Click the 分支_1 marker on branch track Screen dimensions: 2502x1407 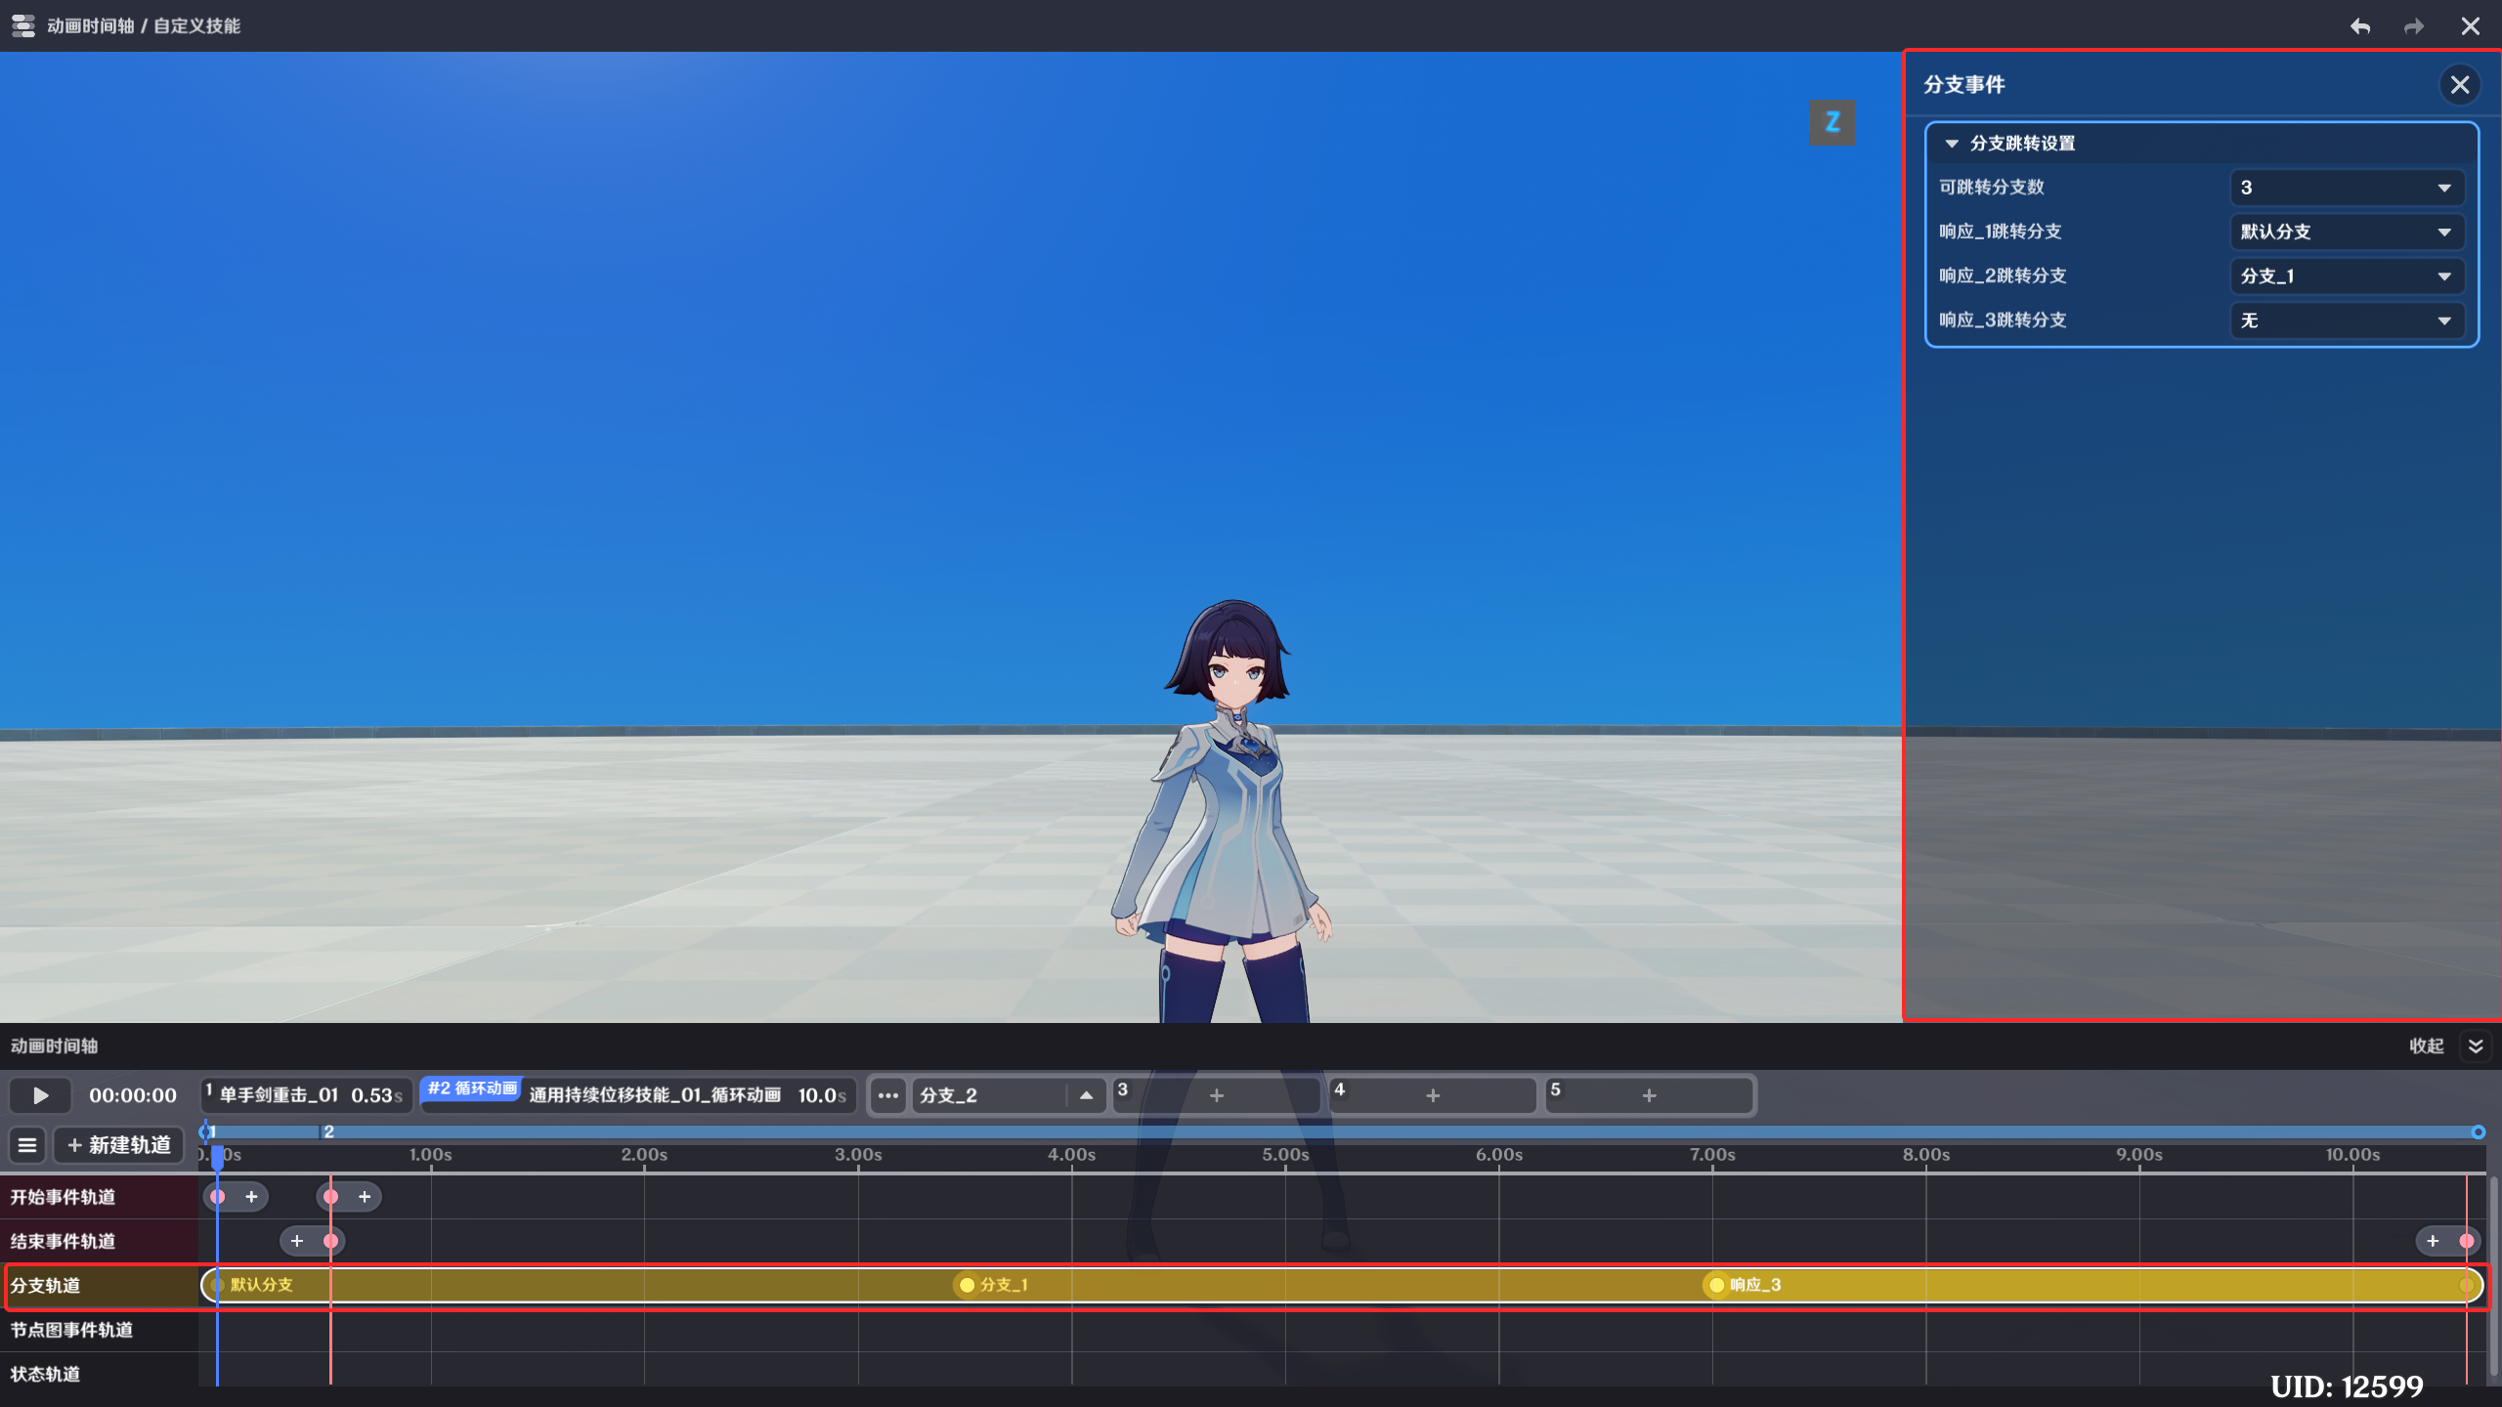(x=968, y=1285)
